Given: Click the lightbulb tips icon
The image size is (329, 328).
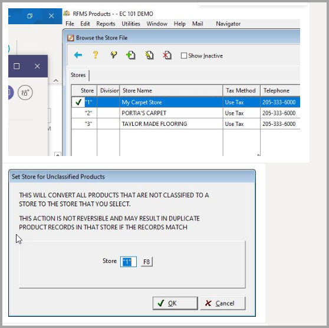Looking at the screenshot, I should tap(114, 55).
